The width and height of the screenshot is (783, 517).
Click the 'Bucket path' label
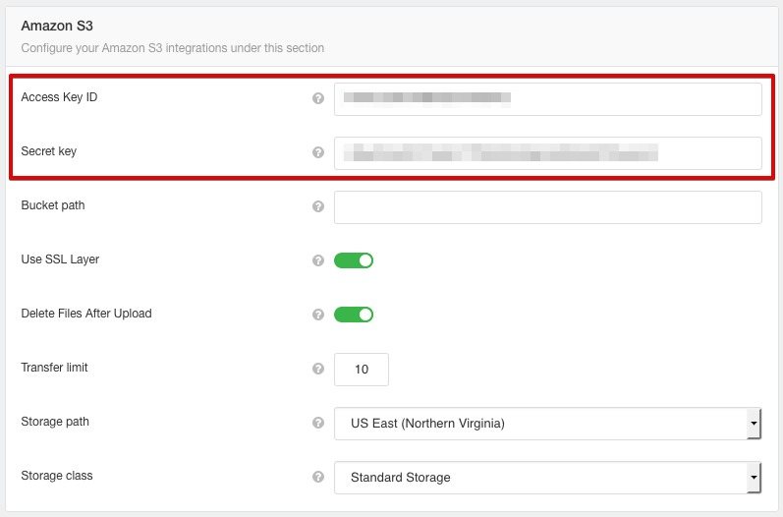[53, 205]
